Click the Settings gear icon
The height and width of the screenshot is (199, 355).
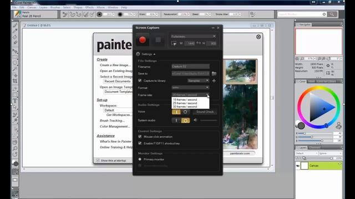138,54
